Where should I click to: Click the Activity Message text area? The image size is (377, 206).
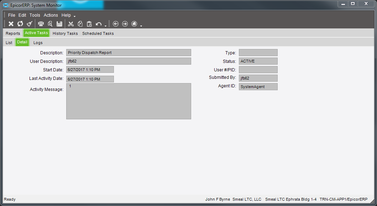pos(129,101)
